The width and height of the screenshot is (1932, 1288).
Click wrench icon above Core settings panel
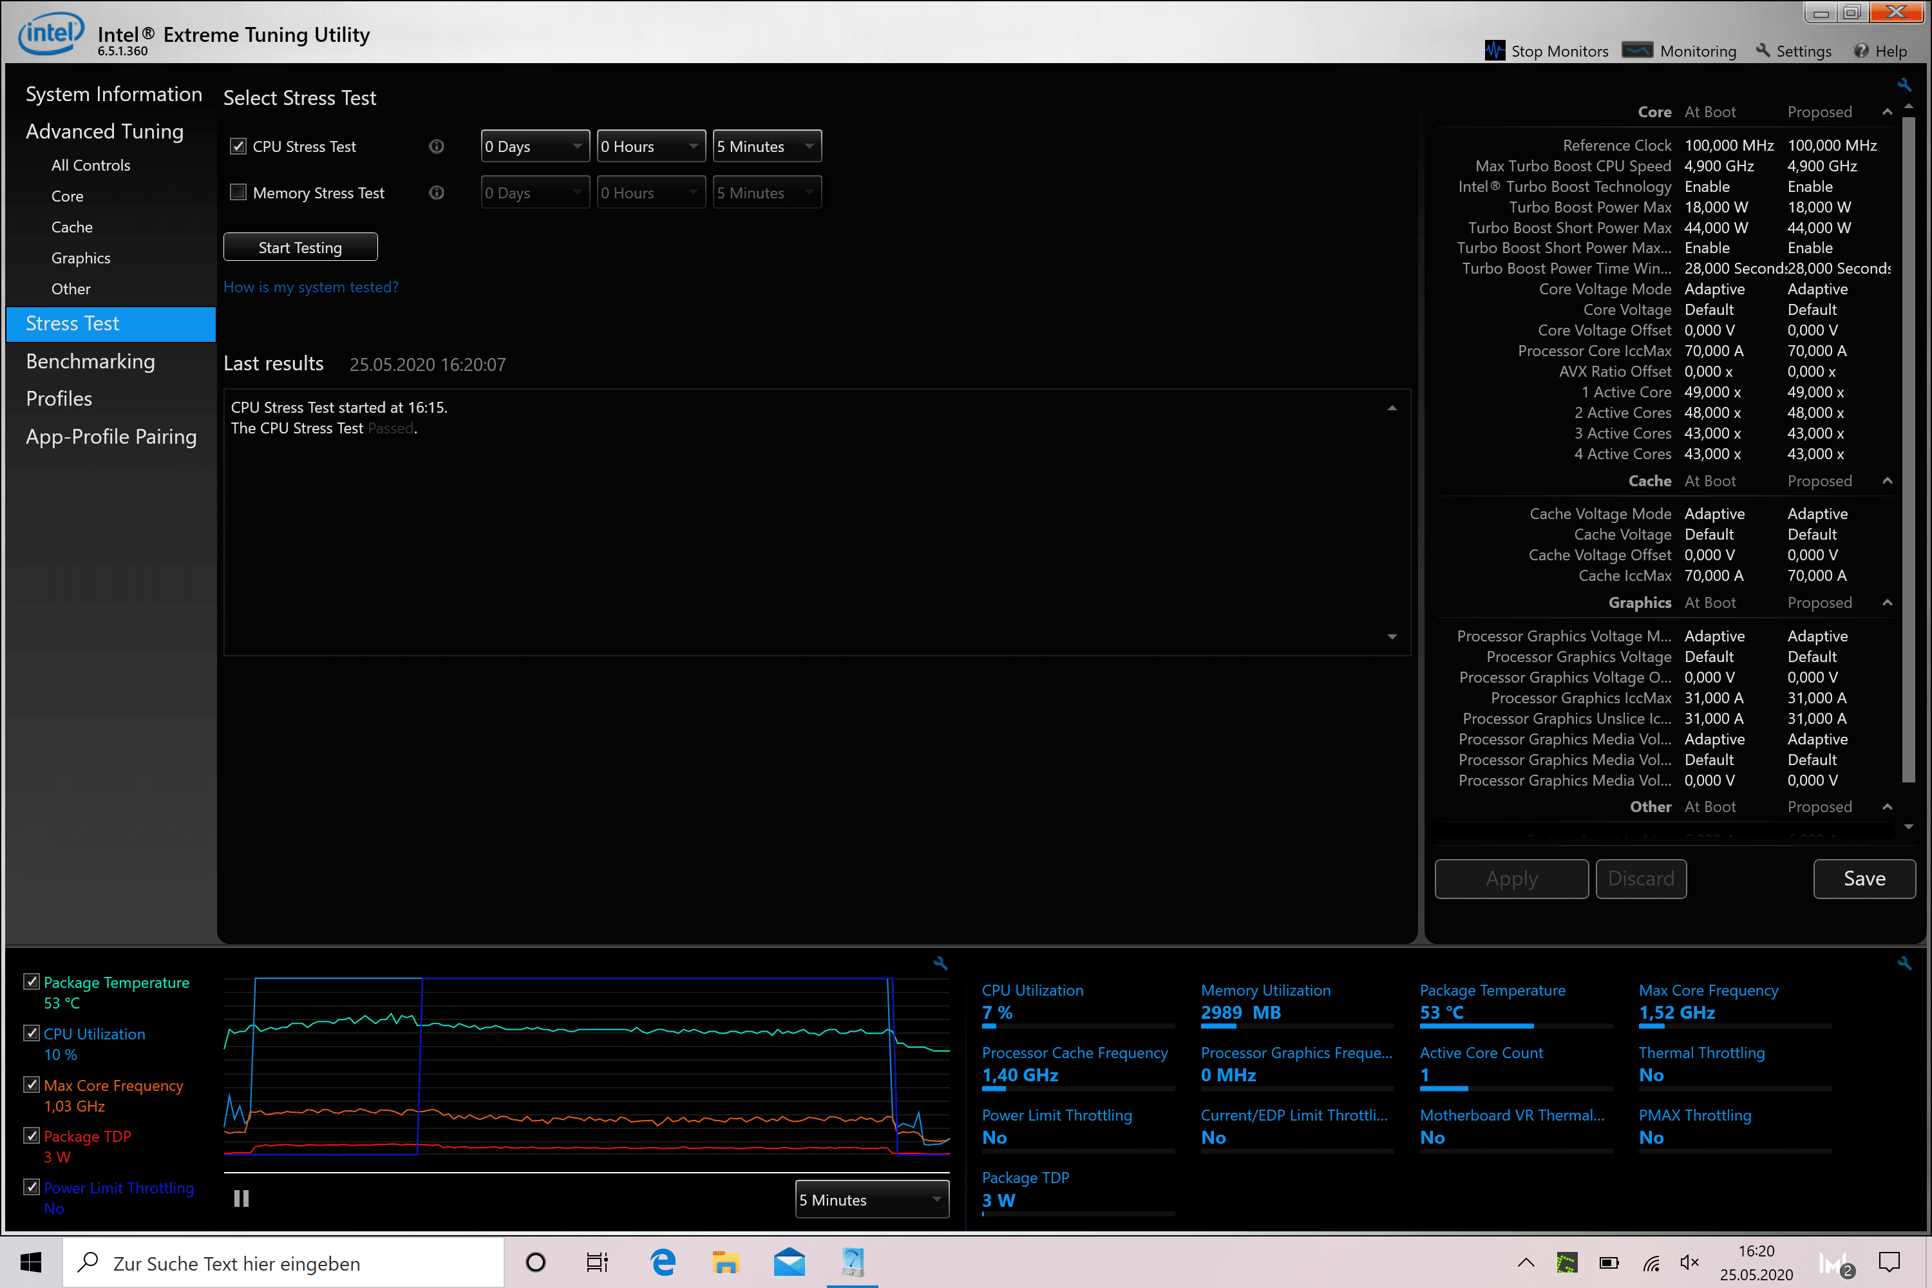click(x=1904, y=84)
